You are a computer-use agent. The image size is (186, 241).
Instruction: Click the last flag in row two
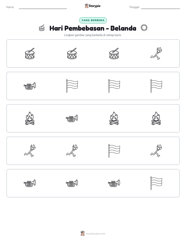pos(156,86)
